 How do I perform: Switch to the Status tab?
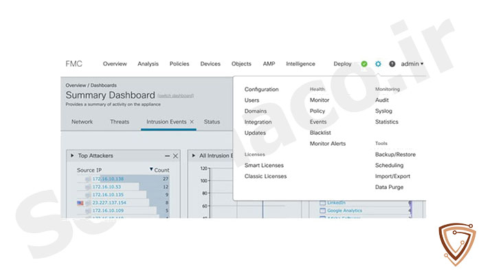tap(212, 122)
